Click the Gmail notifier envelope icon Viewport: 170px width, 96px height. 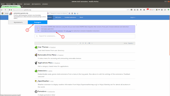tap(151, 10)
